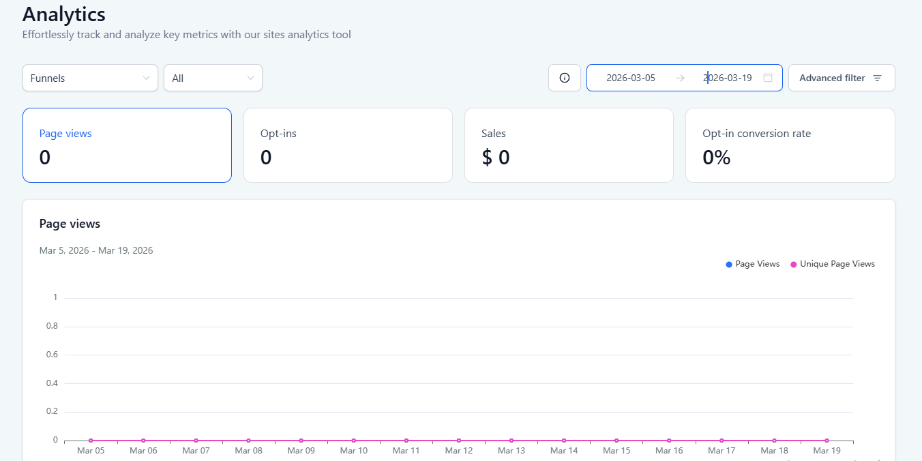Select the Mar 19 chart data point
The height and width of the screenshot is (461, 922).
827,441
